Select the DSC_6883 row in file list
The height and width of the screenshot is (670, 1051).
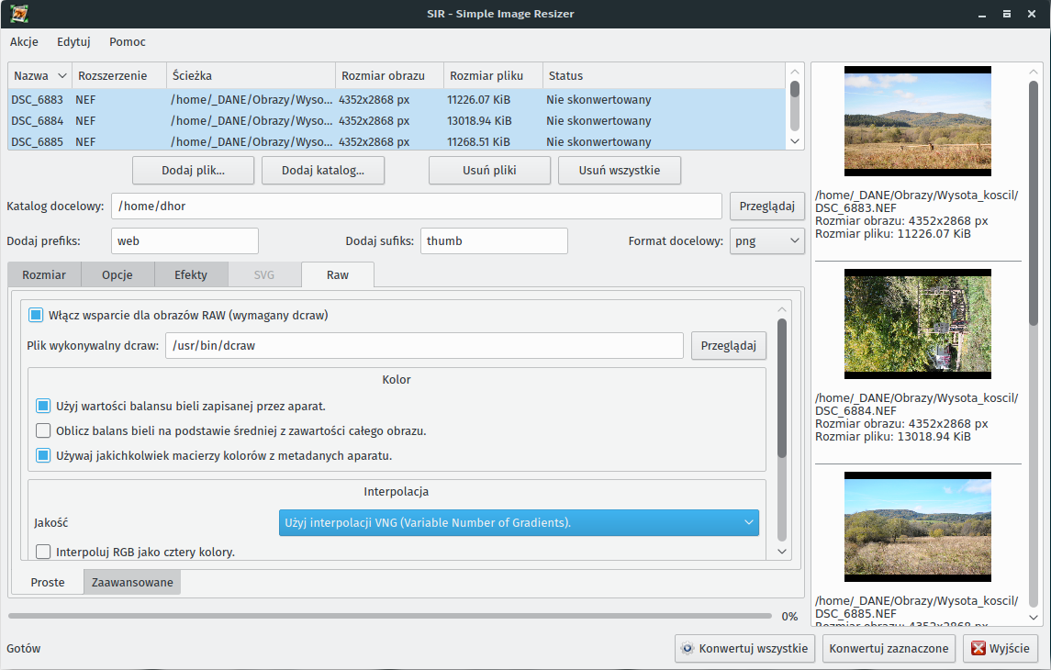(x=397, y=100)
